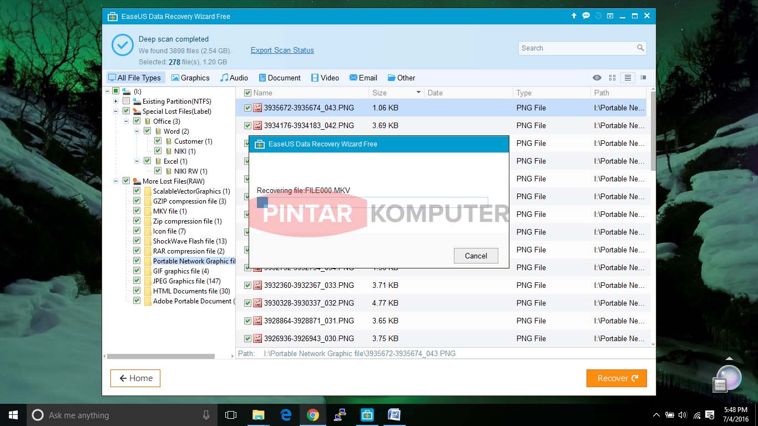The height and width of the screenshot is (426, 758).
Task: Collapse the Excel (1) node
Action: pos(137,161)
